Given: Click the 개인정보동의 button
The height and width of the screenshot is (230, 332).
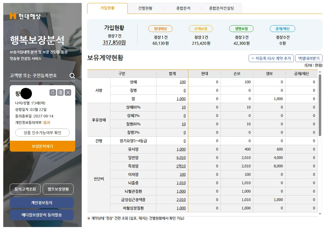Looking at the screenshot, I should click(x=42, y=203).
